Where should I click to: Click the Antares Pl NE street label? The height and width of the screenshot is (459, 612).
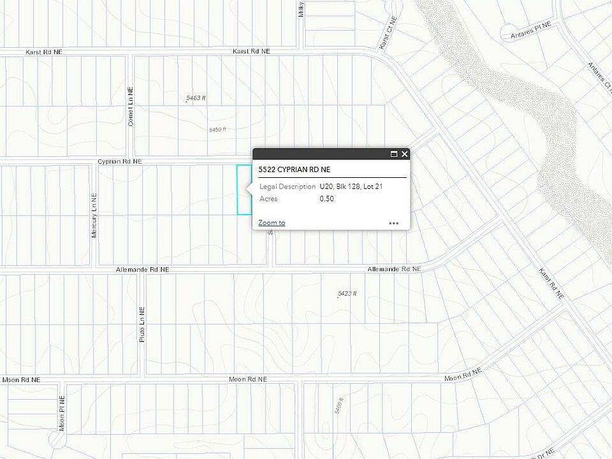pyautogui.click(x=531, y=30)
